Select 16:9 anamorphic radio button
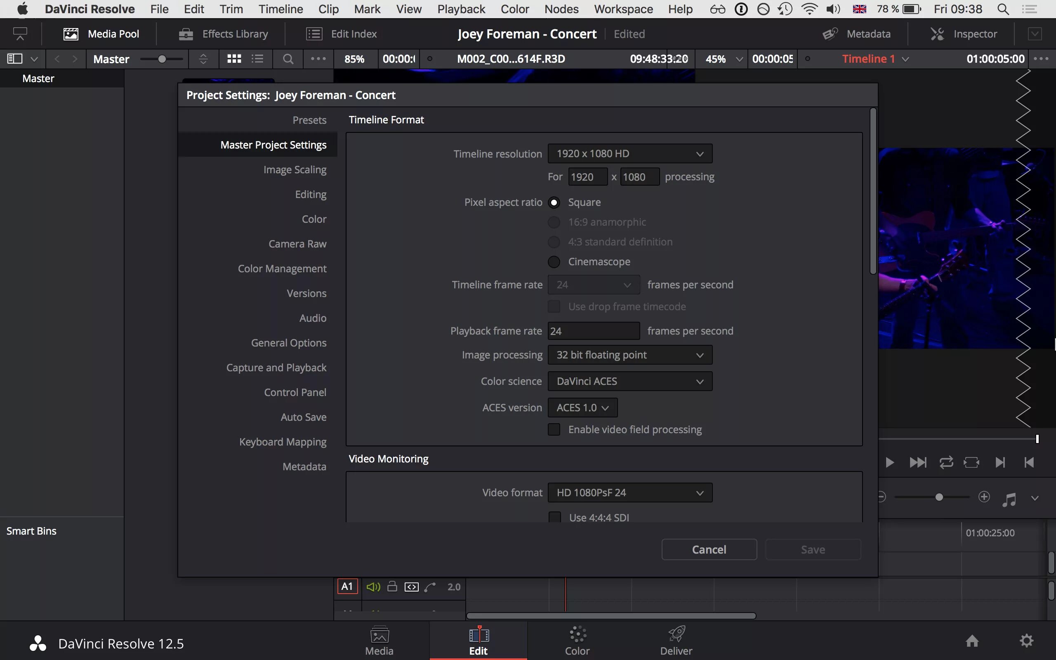Image resolution: width=1056 pixels, height=660 pixels. (554, 222)
